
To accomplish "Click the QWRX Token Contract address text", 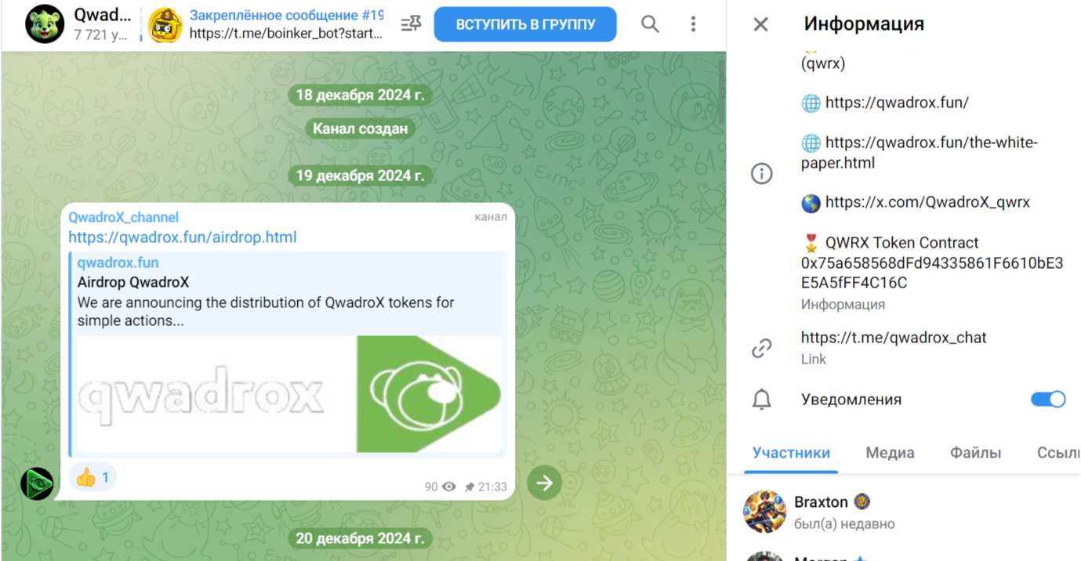I will [932, 273].
